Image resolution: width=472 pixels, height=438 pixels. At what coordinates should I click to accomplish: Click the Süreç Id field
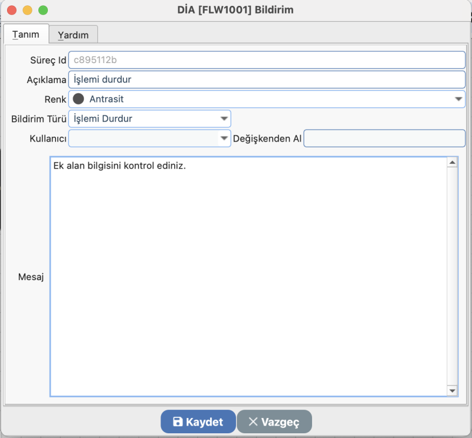(267, 60)
